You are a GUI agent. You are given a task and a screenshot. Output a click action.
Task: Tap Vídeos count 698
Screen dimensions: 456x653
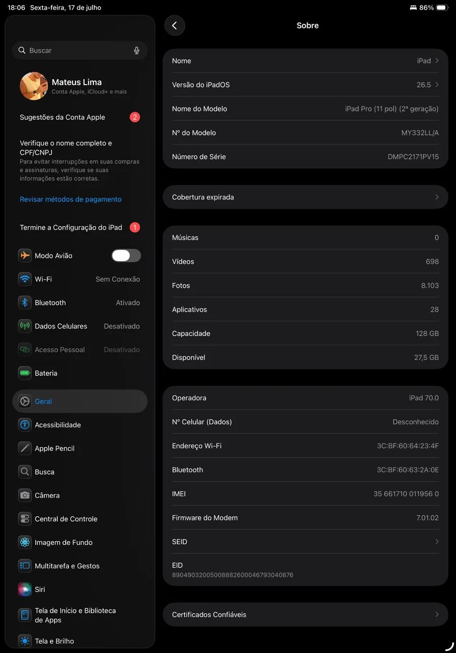432,262
